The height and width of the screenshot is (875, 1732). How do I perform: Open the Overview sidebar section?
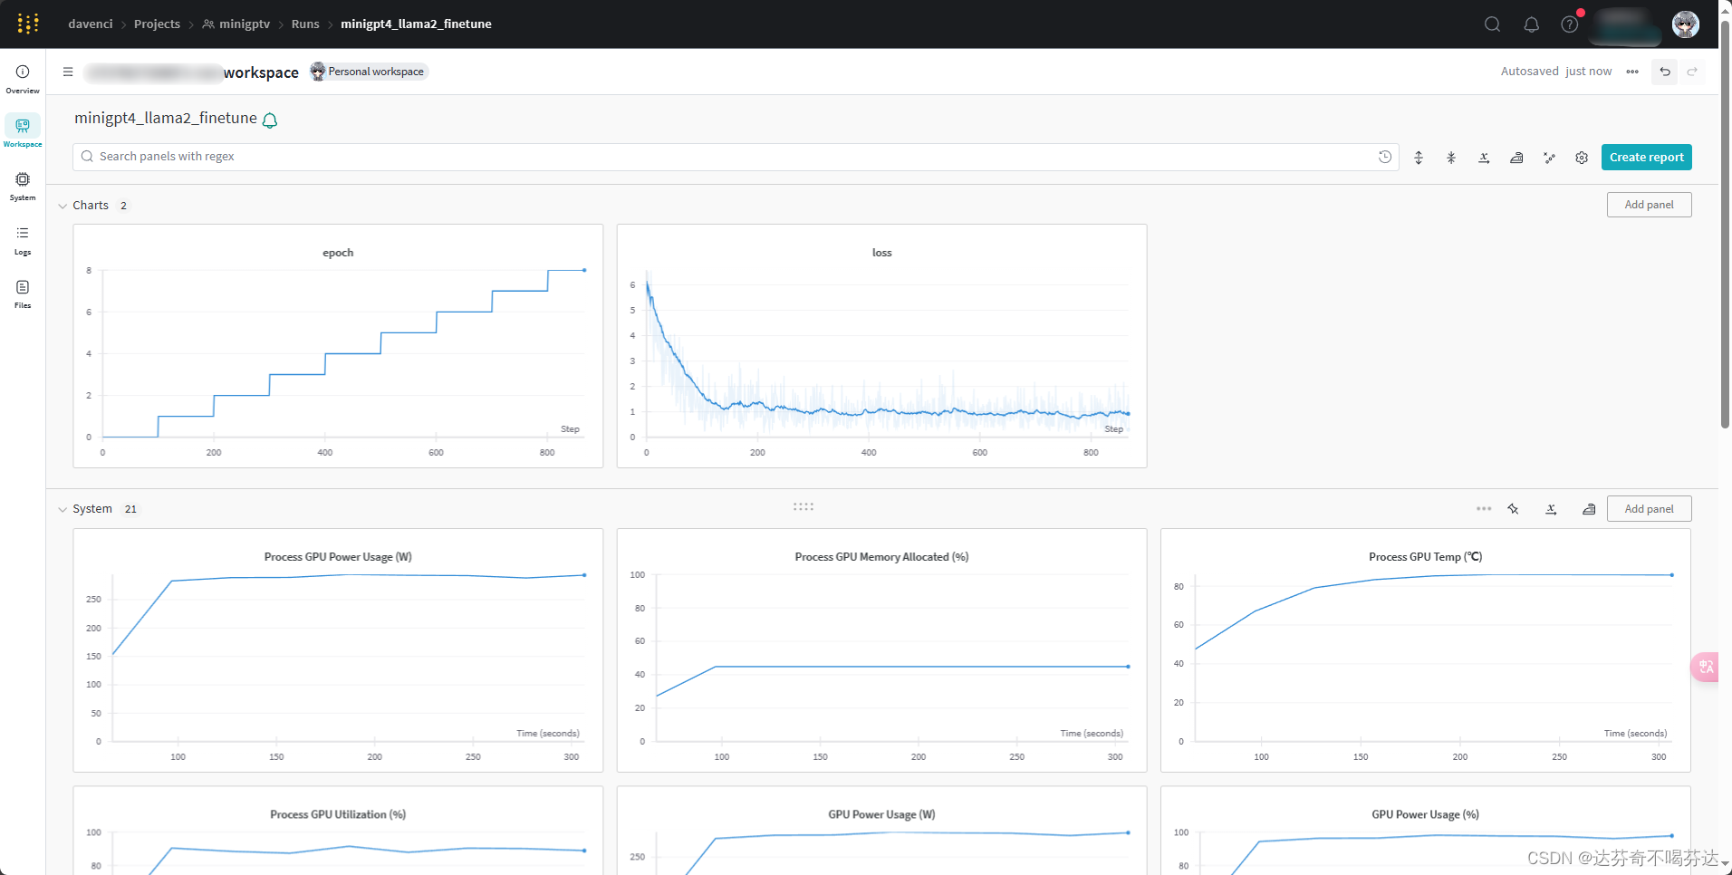pos(23,79)
